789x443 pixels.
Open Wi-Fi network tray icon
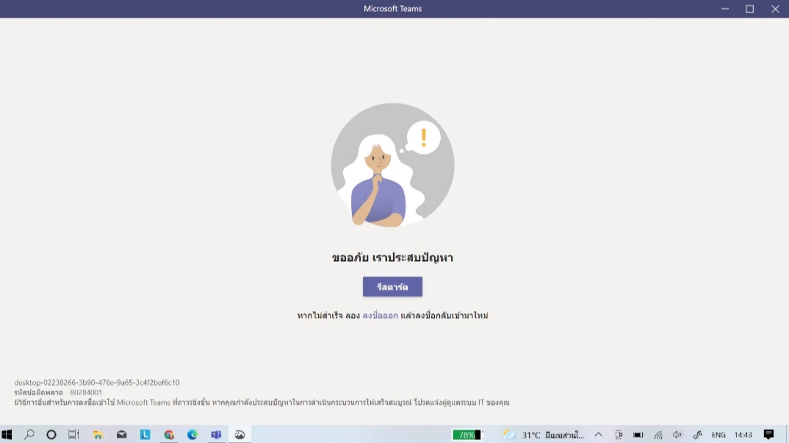tap(658, 435)
